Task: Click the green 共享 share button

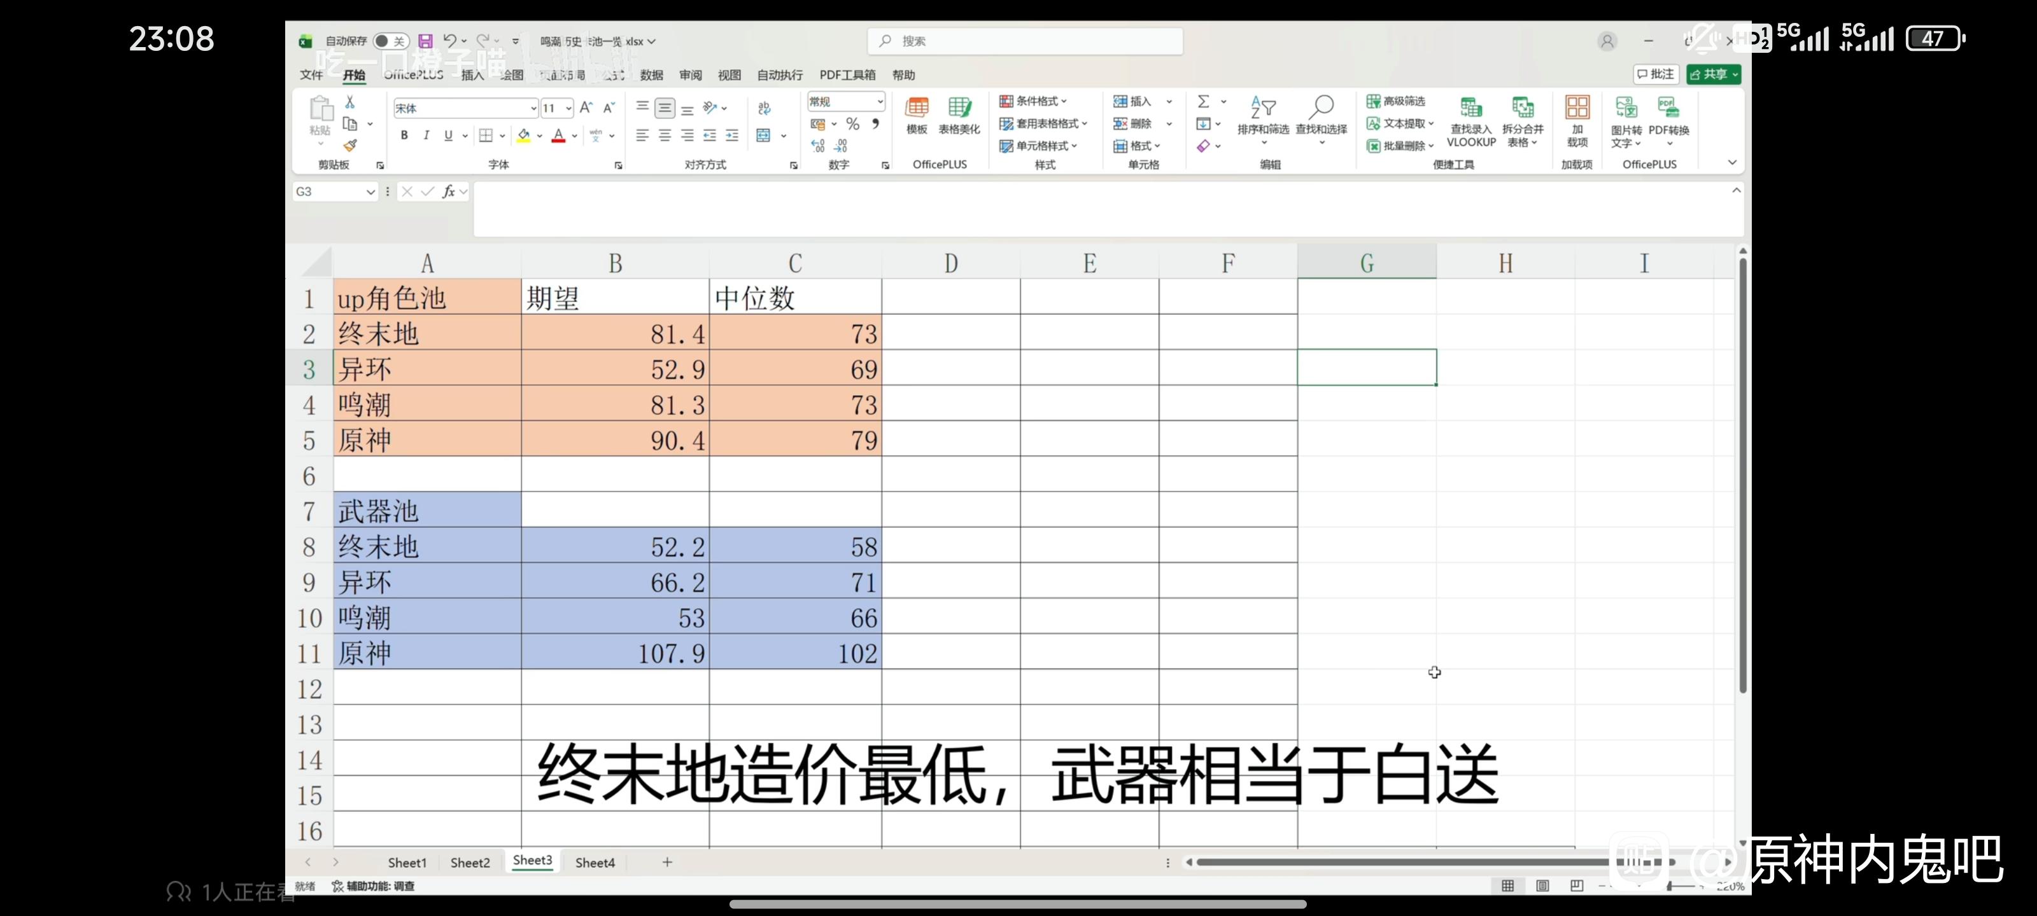Action: click(x=1714, y=74)
